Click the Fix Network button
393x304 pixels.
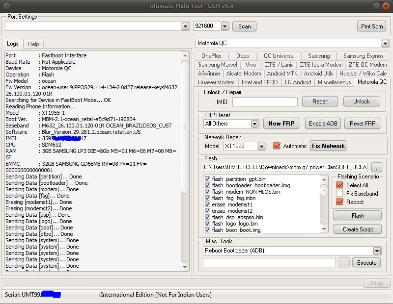(x=328, y=146)
